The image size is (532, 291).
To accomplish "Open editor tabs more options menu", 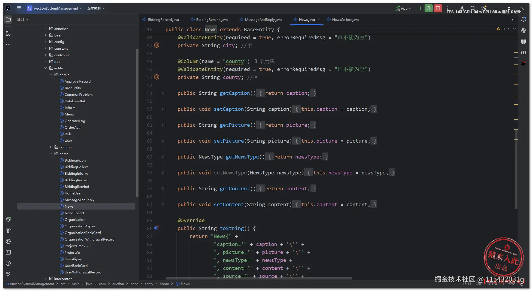I will click(513, 19).
